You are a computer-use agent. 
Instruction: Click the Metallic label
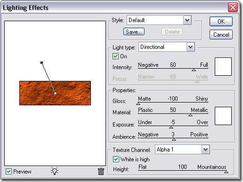tap(199, 110)
